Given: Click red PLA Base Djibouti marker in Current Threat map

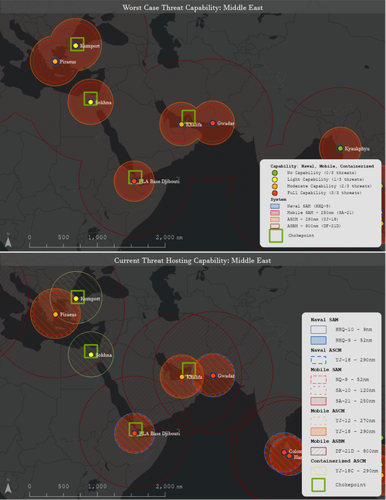Looking at the screenshot, I should 134,434.
